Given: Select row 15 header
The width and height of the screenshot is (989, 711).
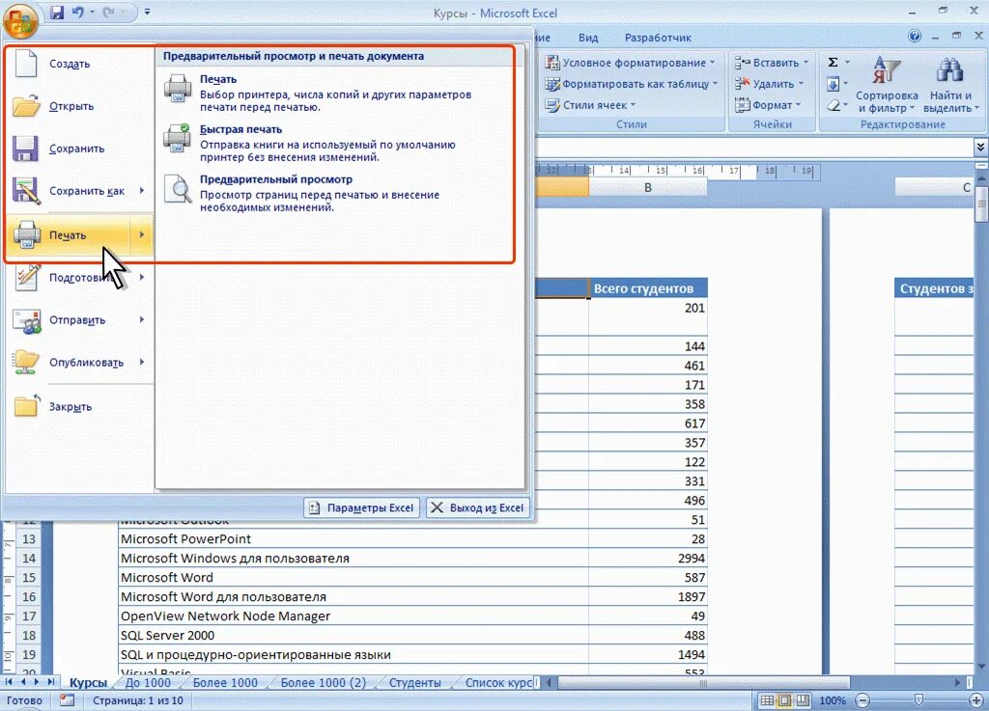Looking at the screenshot, I should click(29, 577).
